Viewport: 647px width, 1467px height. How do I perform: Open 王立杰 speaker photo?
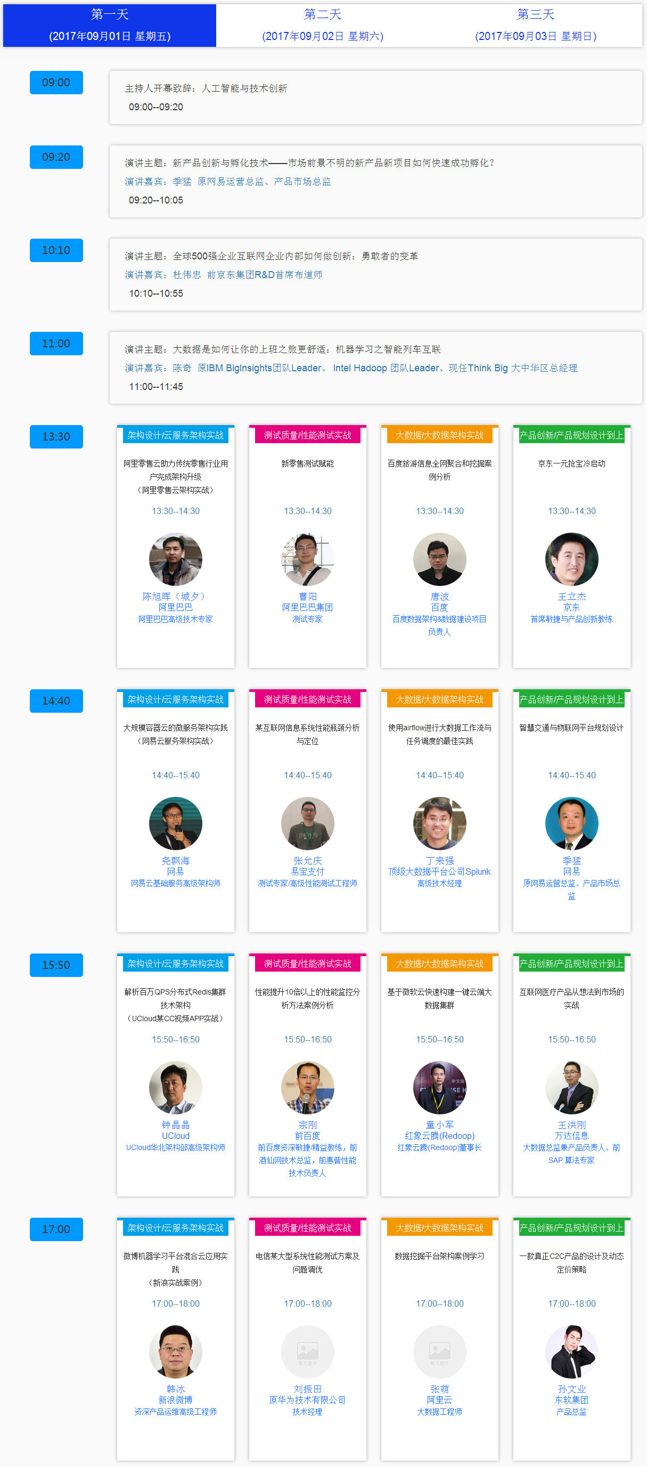tap(572, 559)
